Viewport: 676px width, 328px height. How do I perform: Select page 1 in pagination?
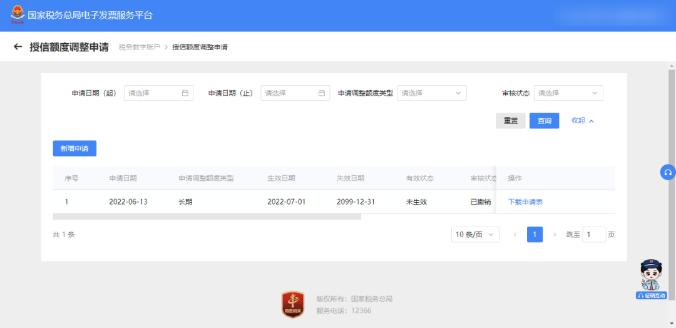(535, 235)
